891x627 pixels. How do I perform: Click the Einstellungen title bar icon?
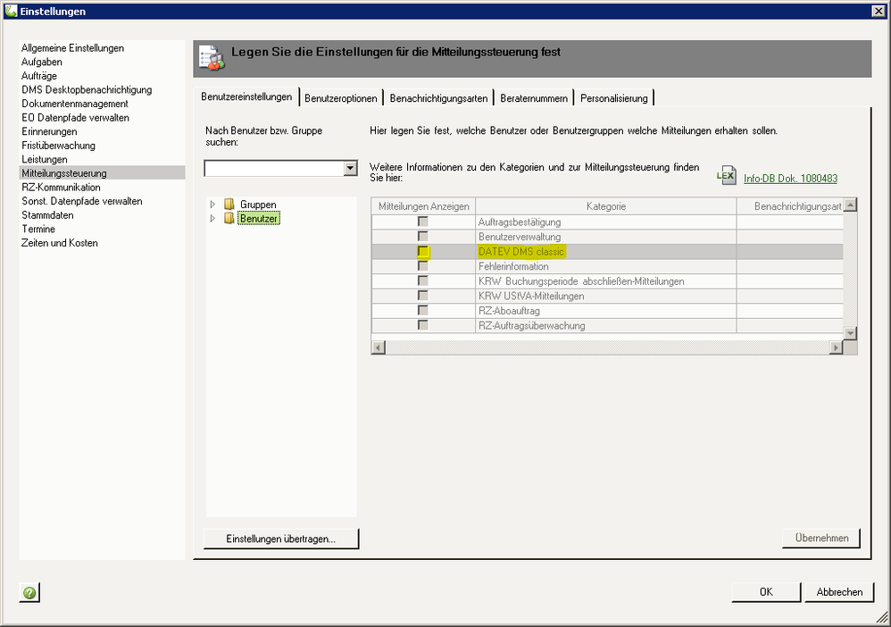pos(10,11)
